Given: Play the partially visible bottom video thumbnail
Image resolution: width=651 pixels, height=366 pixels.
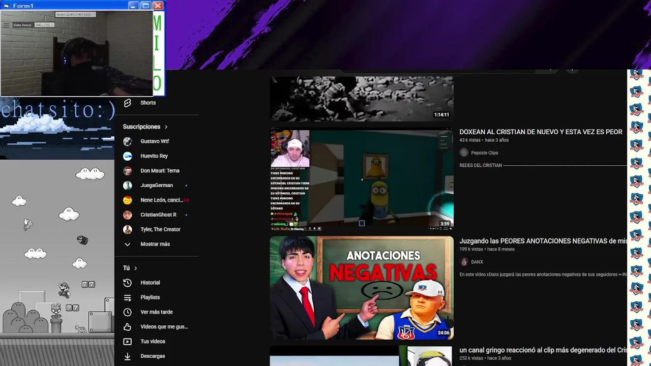Looking at the screenshot, I should 362,356.
